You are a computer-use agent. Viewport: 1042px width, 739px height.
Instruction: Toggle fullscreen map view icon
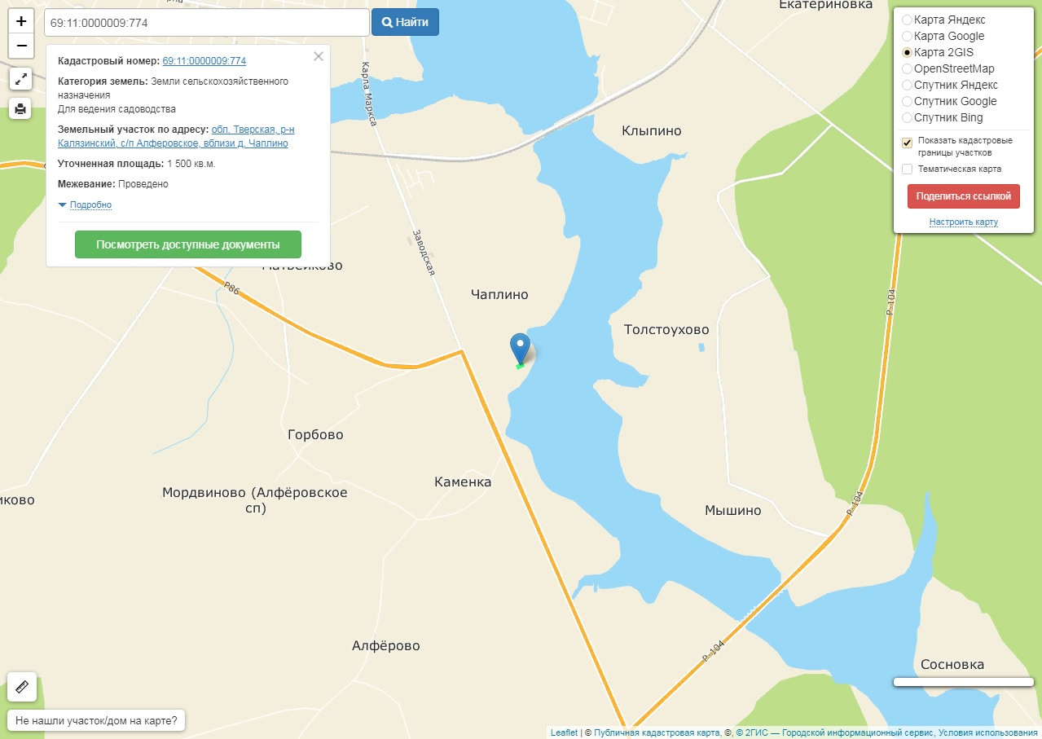(x=20, y=79)
